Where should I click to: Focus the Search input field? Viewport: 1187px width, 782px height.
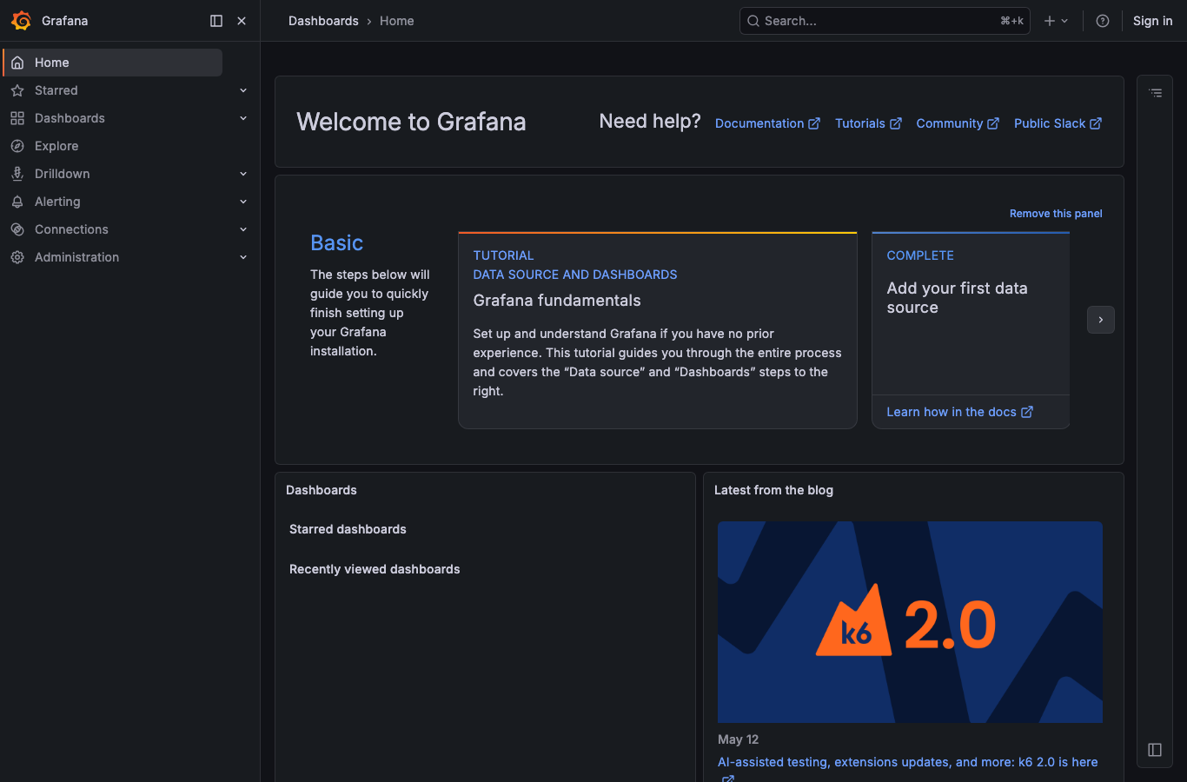tap(885, 21)
